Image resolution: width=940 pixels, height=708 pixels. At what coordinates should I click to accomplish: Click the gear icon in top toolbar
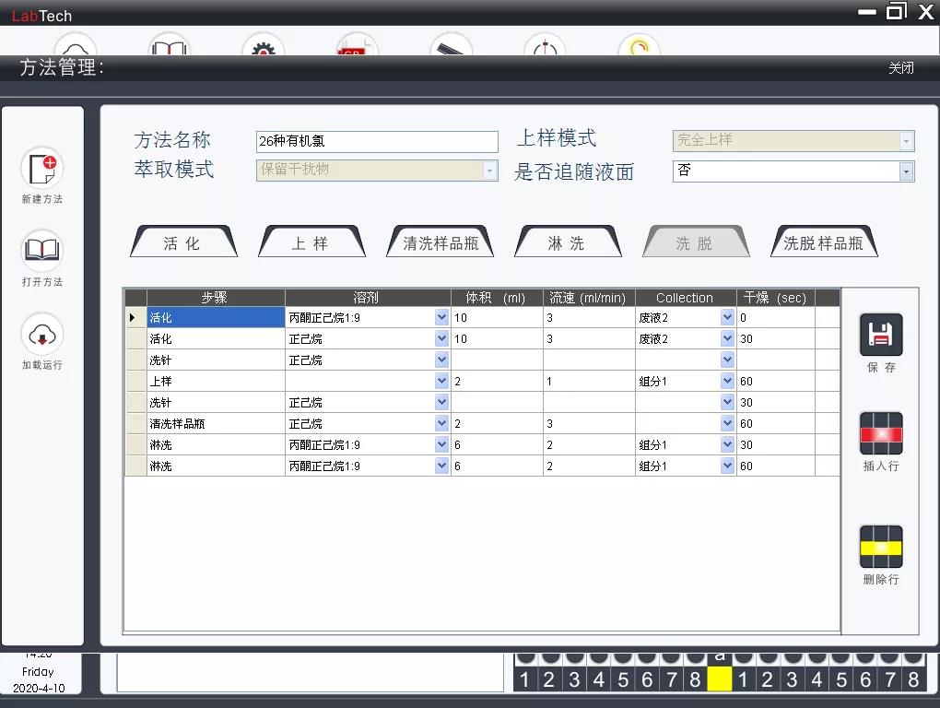click(x=264, y=46)
